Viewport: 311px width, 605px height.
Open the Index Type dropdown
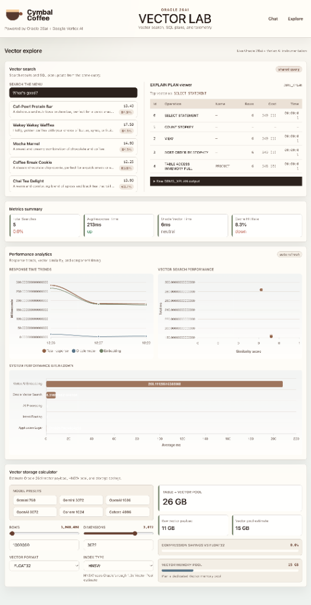point(118,565)
